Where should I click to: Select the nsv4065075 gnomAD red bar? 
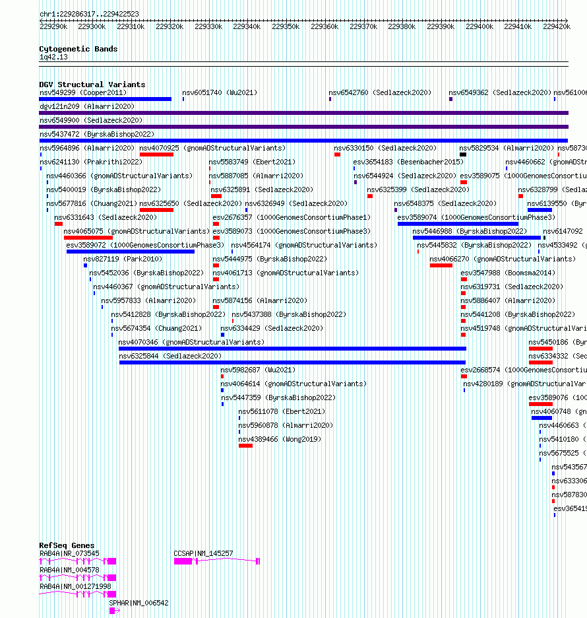point(88,238)
